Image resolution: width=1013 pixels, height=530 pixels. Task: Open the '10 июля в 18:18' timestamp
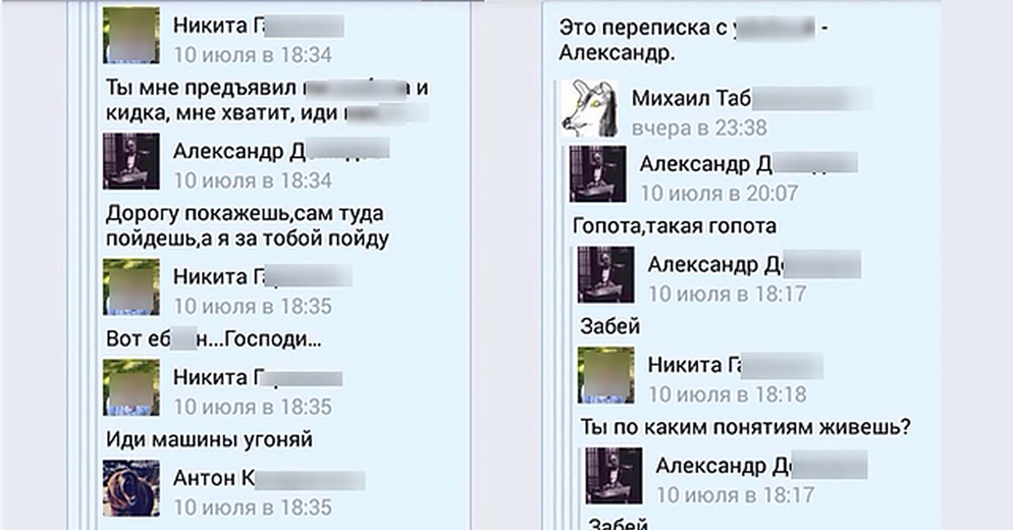(x=727, y=394)
